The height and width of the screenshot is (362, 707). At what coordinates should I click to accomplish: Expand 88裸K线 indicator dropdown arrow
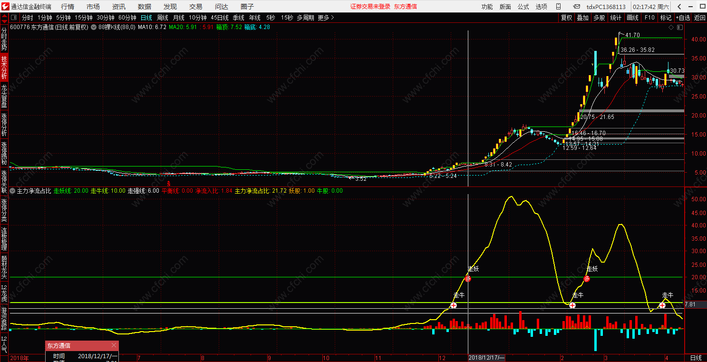(x=94, y=28)
